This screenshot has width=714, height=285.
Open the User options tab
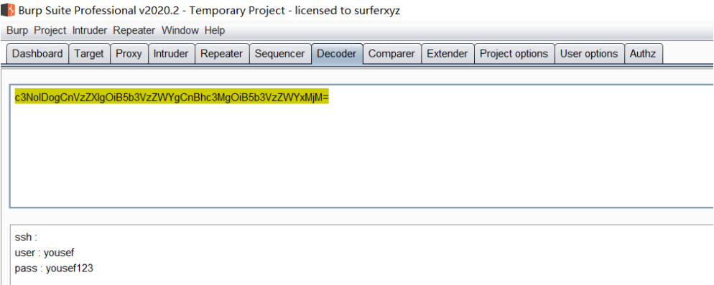(589, 54)
